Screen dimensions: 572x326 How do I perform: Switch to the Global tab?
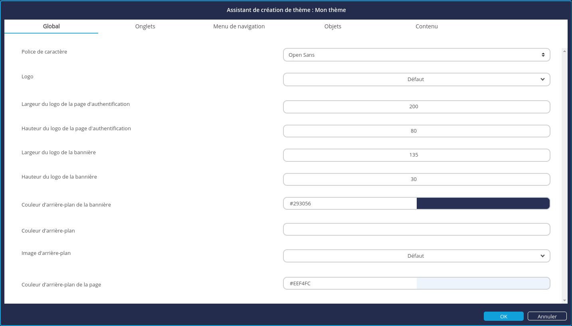tap(51, 26)
